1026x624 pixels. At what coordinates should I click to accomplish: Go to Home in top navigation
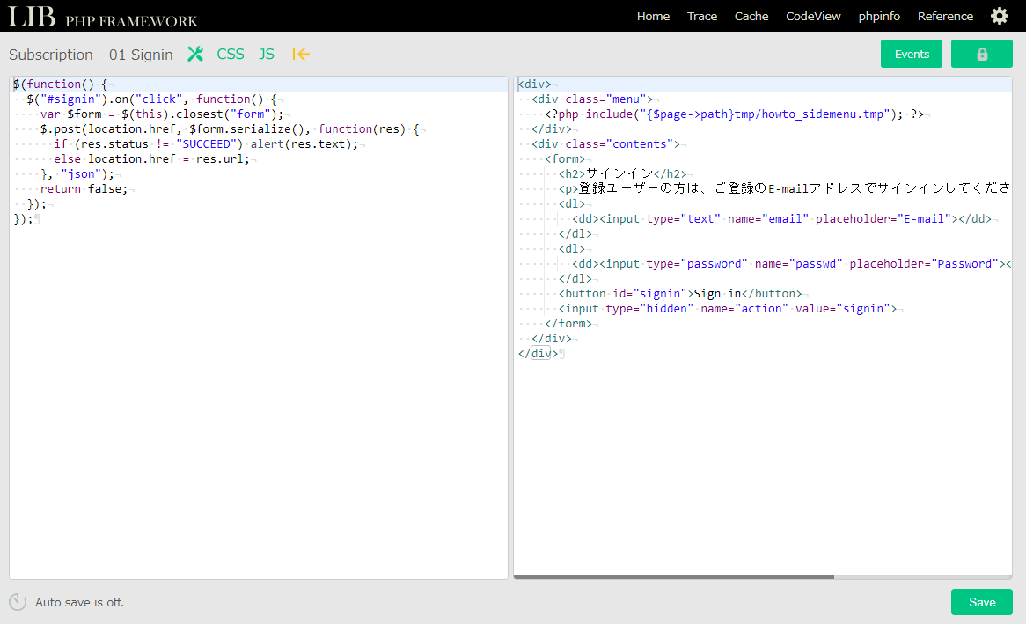coord(653,16)
